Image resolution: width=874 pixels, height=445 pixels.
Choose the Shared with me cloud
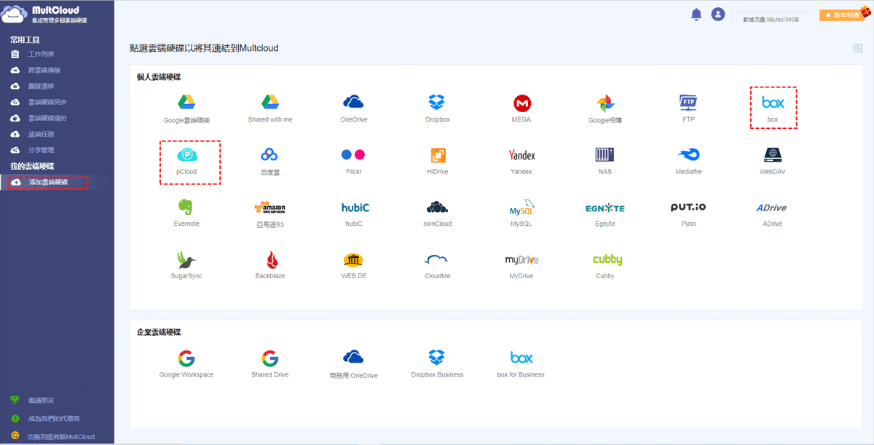pos(270,102)
